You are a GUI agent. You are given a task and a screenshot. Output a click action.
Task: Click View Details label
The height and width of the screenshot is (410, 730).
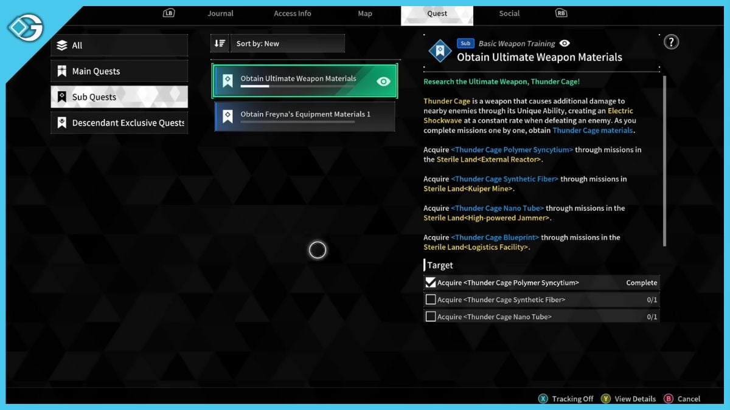point(635,399)
